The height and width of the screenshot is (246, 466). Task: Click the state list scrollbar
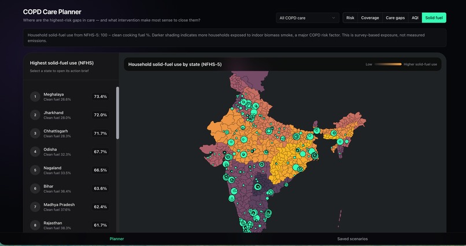117,113
